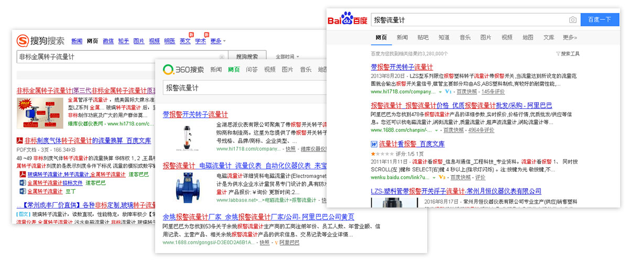Click the PDF icon beside 非标刻度气体转子流量计 result
The image size is (629, 262).
point(19,140)
